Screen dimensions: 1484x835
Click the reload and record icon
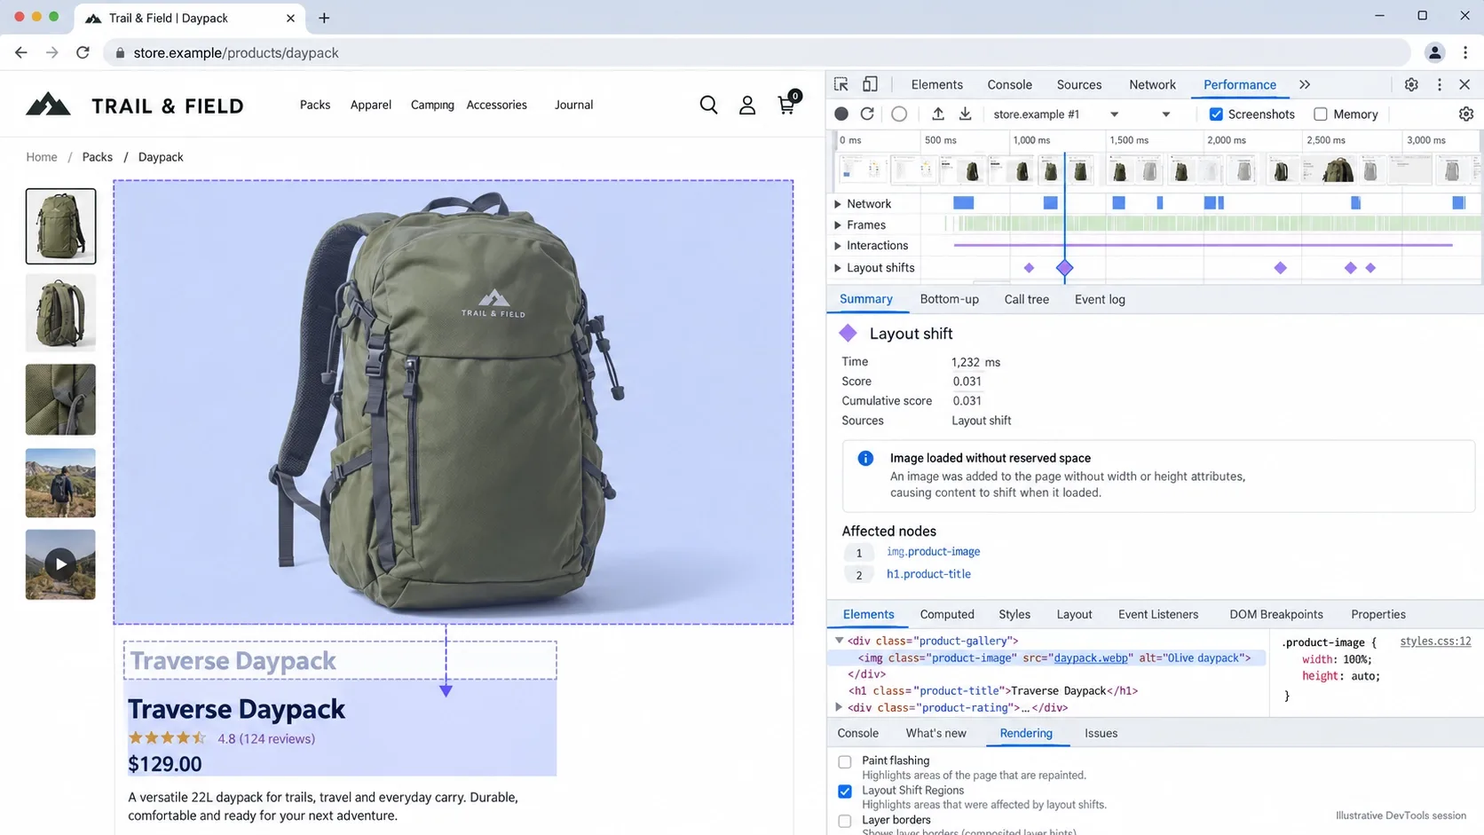point(867,114)
